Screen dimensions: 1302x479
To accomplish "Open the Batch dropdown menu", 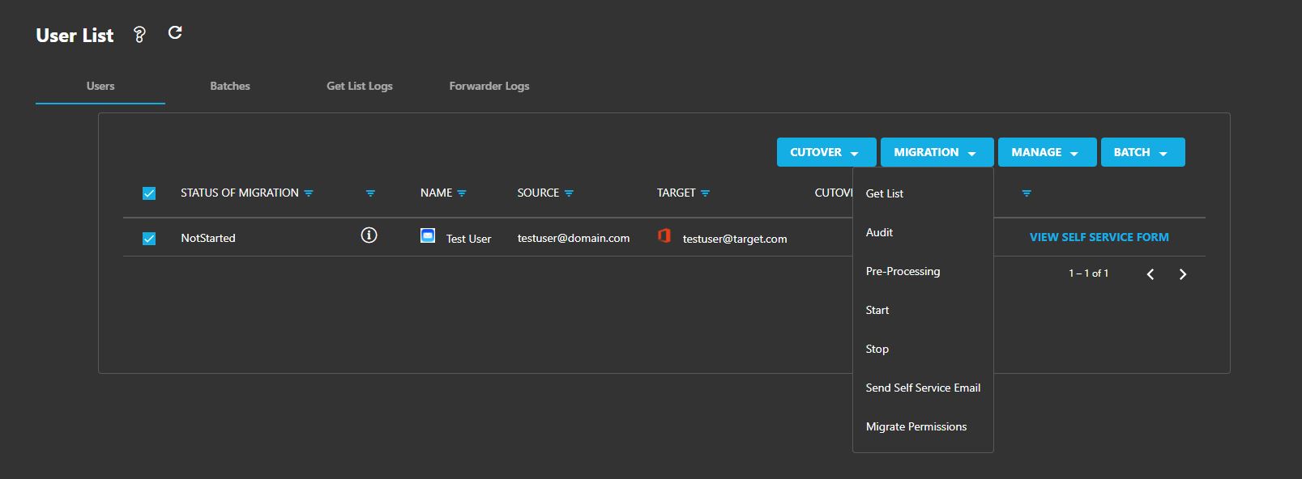I will point(1142,152).
